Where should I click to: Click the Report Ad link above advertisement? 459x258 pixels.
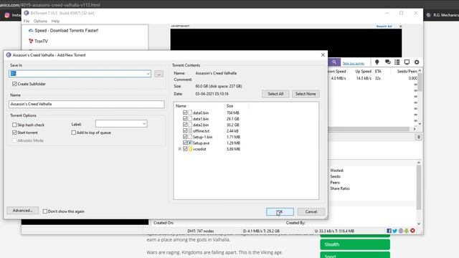[384, 26]
